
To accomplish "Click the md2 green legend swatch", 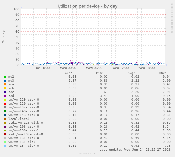I will pyautogui.click(x=5, y=77).
